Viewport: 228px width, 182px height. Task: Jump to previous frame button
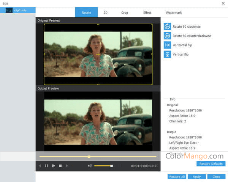40,166
